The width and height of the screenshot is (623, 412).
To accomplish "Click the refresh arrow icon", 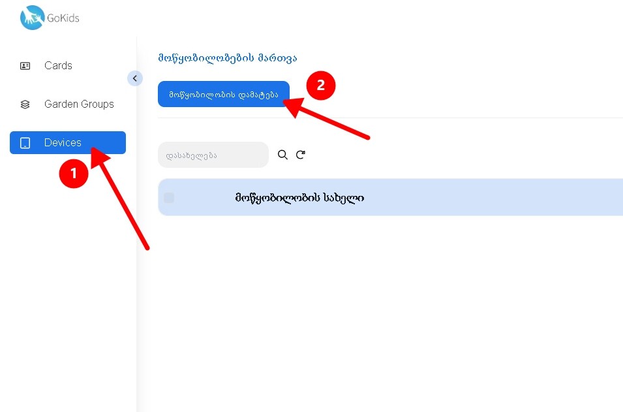I will (x=300, y=155).
